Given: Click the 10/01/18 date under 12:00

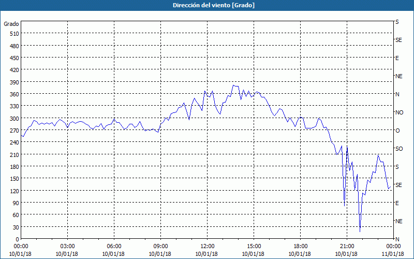Looking at the screenshot, I should (x=206, y=254).
